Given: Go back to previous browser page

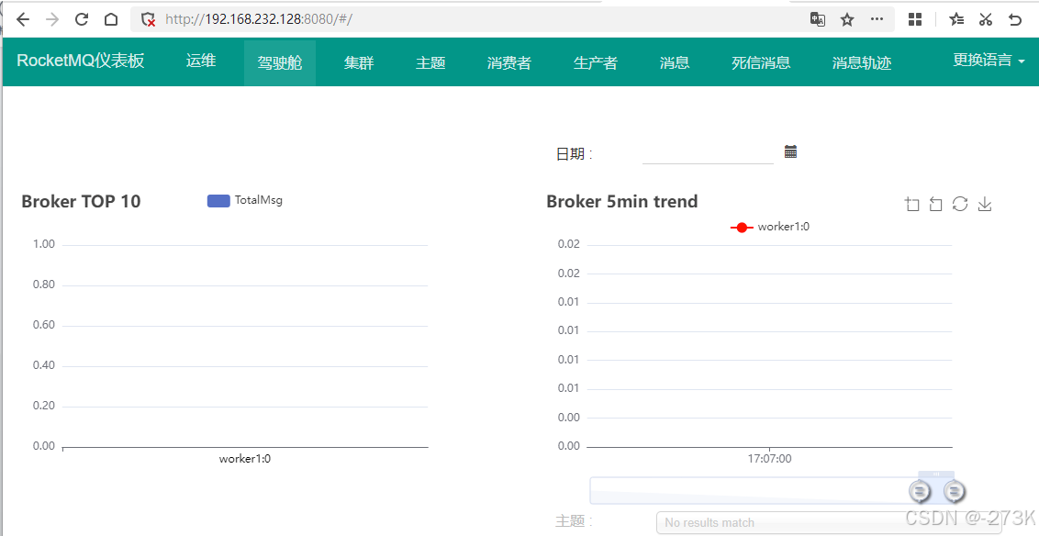Looking at the screenshot, I should click(x=23, y=19).
